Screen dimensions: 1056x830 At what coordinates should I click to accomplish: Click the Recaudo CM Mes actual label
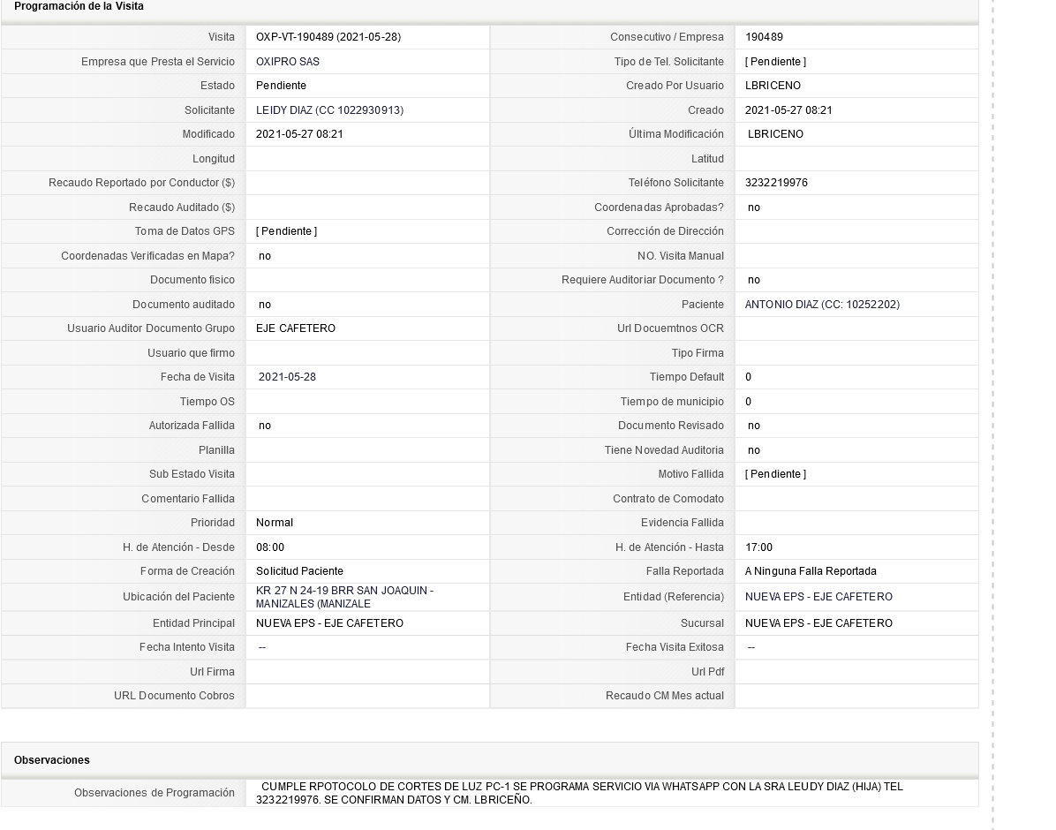coord(665,696)
